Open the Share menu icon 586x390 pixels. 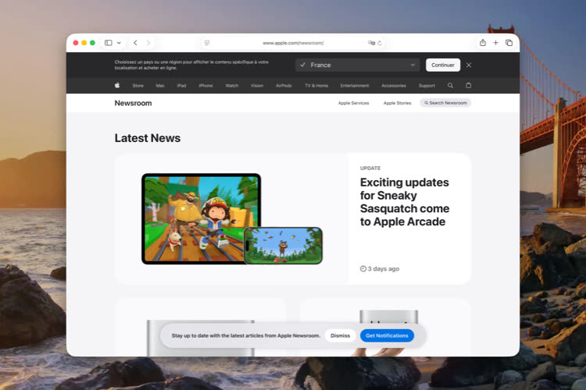point(483,43)
